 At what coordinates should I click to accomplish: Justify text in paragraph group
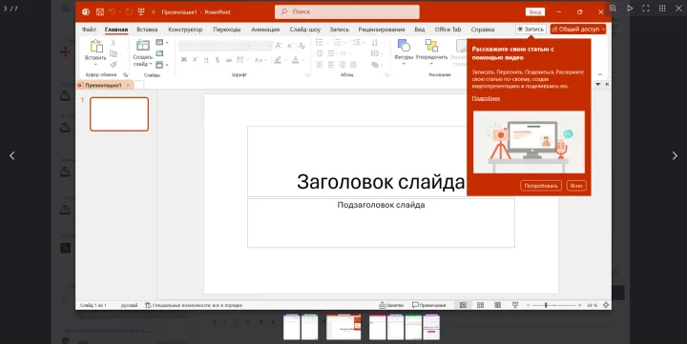[353, 65]
